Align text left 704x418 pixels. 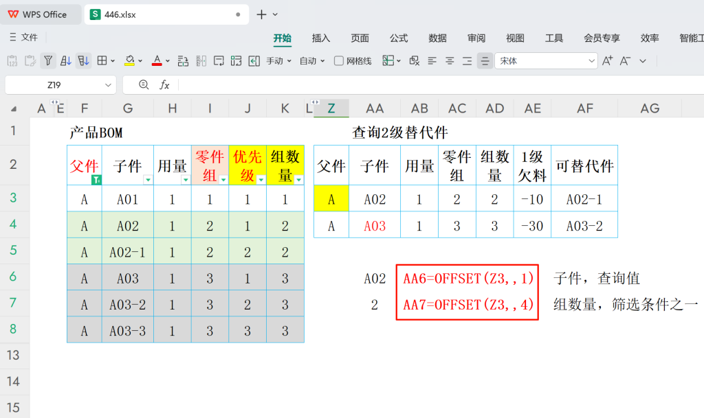432,61
